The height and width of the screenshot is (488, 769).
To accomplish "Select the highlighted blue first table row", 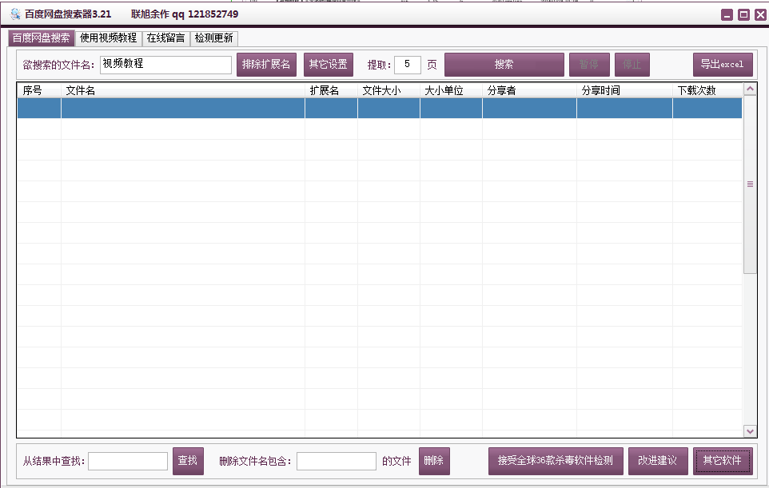I will 380,109.
